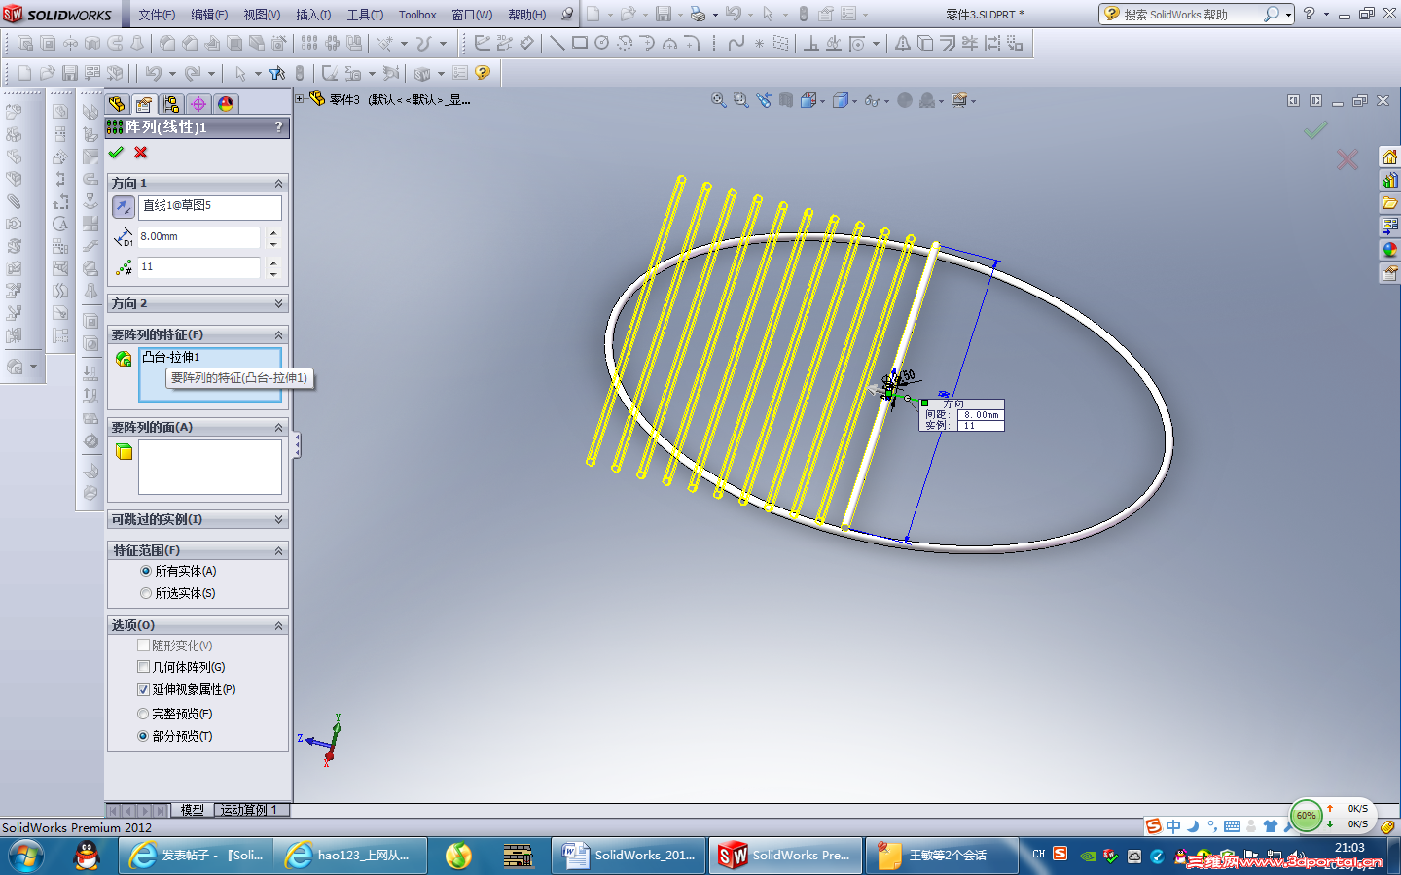
Task: Open the 插入(I) menu
Action: [x=313, y=15]
